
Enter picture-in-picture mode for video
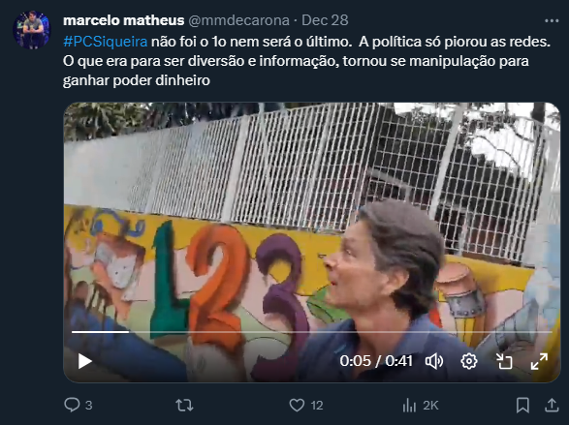(x=504, y=361)
